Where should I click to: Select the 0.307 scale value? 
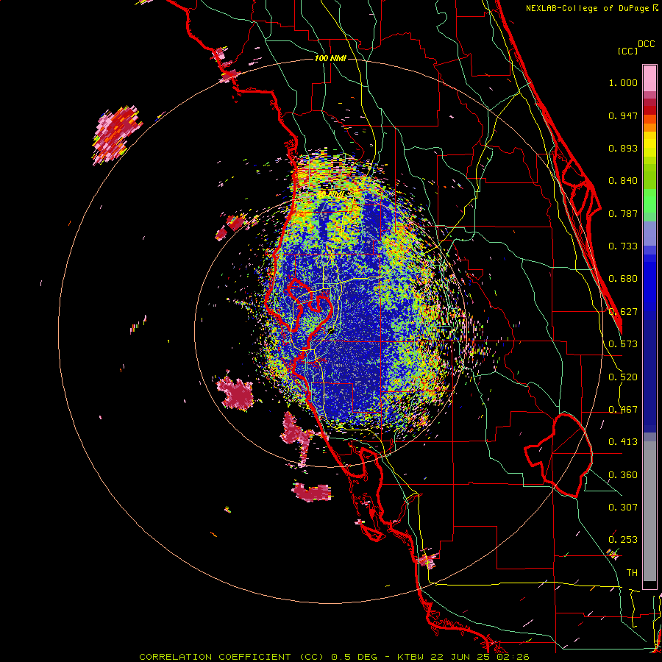click(623, 507)
